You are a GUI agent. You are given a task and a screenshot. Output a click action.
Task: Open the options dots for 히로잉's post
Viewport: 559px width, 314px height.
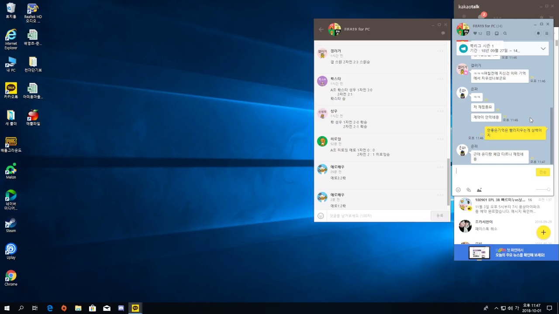pos(440,139)
